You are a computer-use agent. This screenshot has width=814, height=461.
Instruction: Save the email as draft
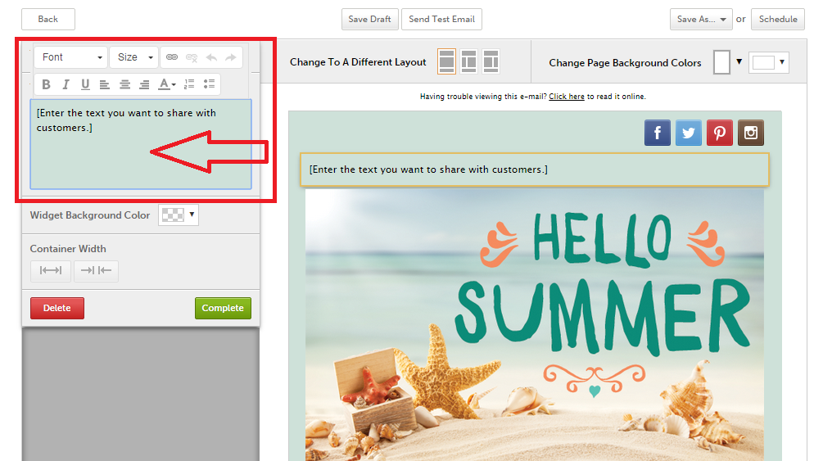tap(369, 19)
